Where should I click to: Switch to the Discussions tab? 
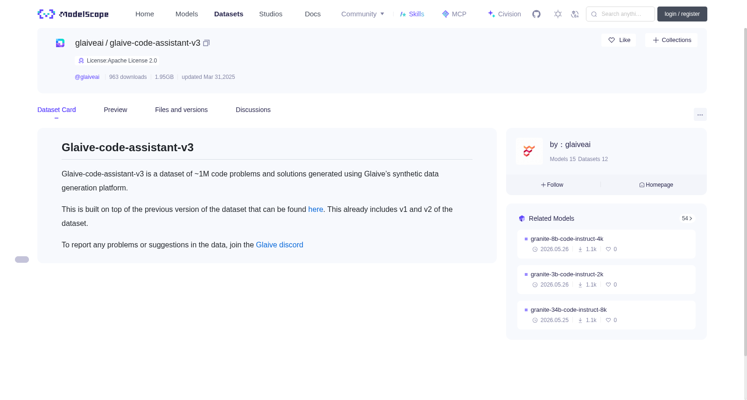pos(253,110)
